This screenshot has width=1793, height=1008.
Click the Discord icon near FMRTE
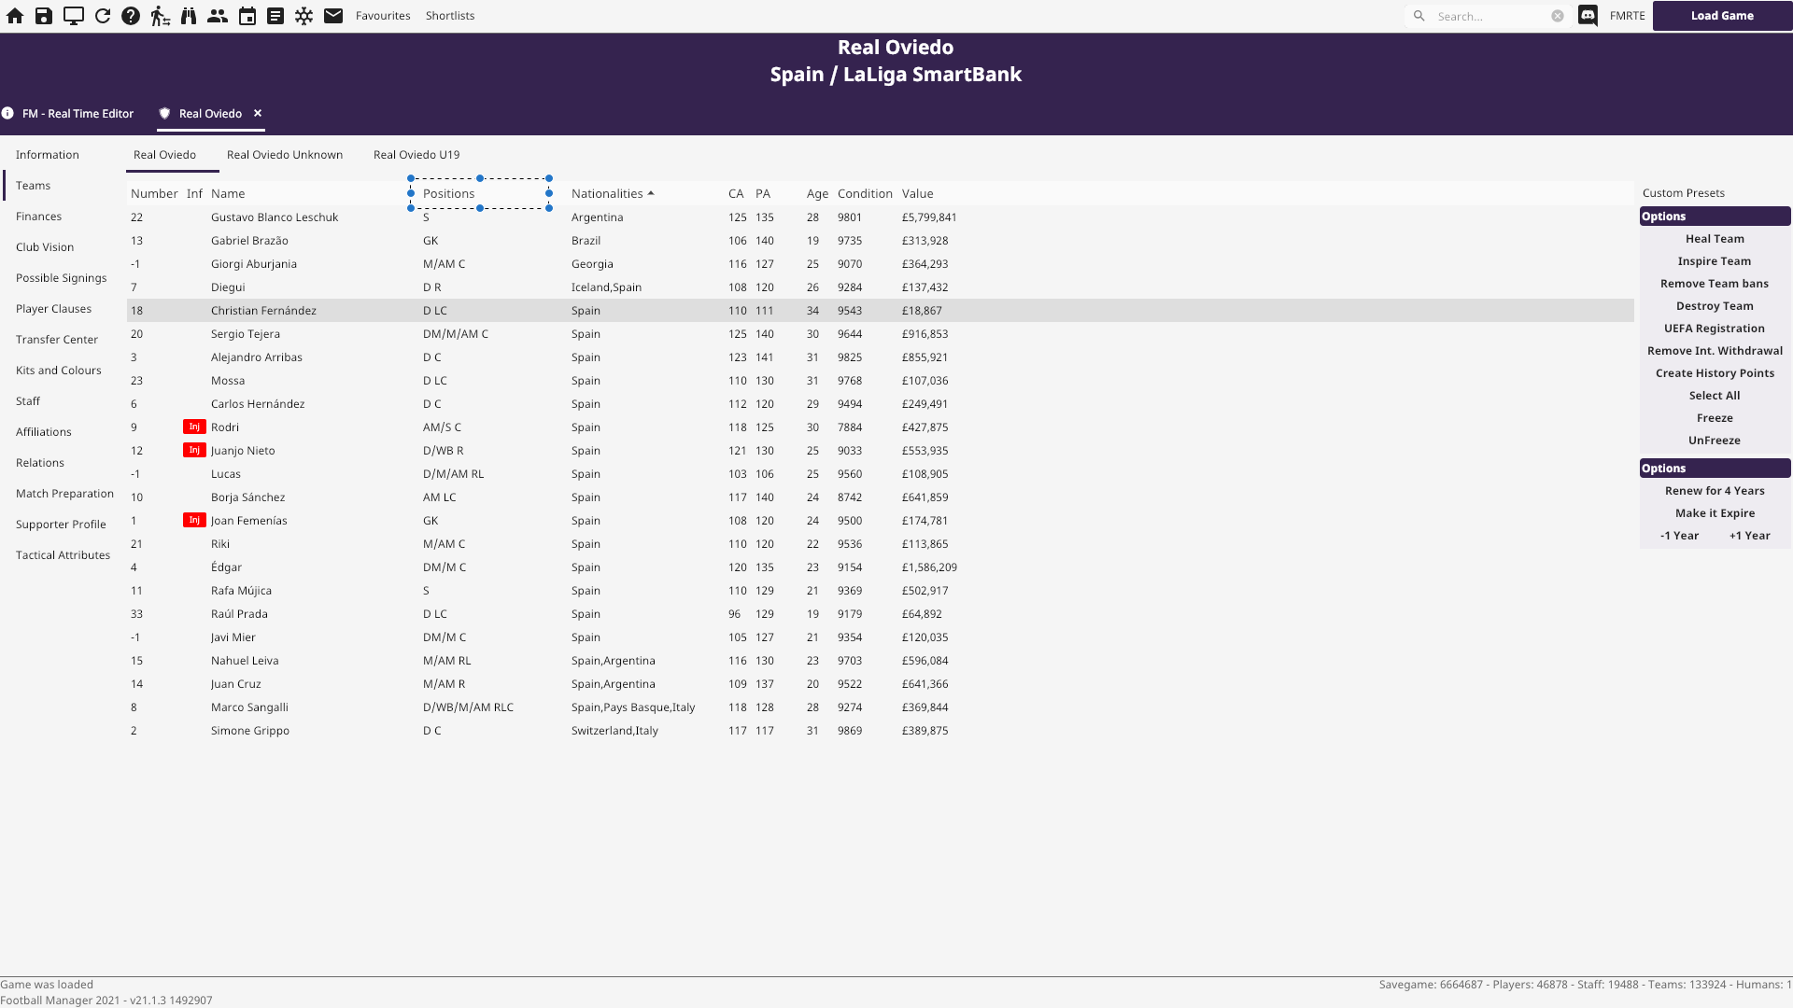click(1588, 16)
